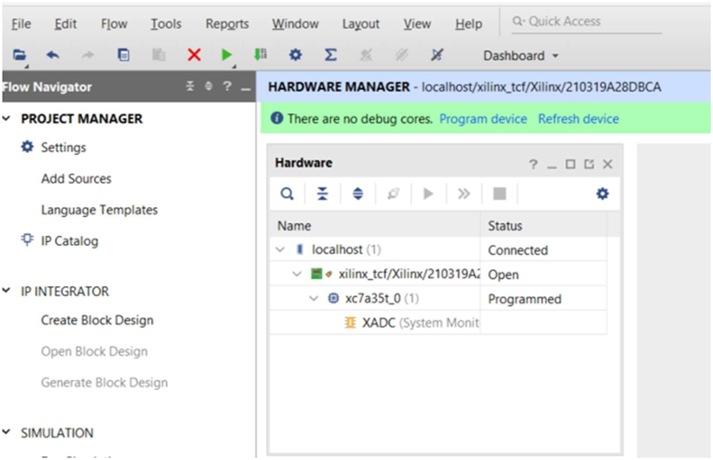Viewport: 713px width, 460px height.
Task: Open Hardware panel settings gear
Action: [x=602, y=194]
